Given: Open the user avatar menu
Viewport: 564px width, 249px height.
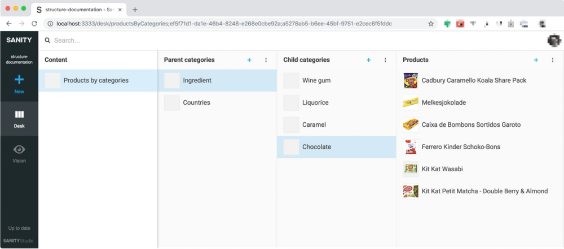Looking at the screenshot, I should 554,40.
